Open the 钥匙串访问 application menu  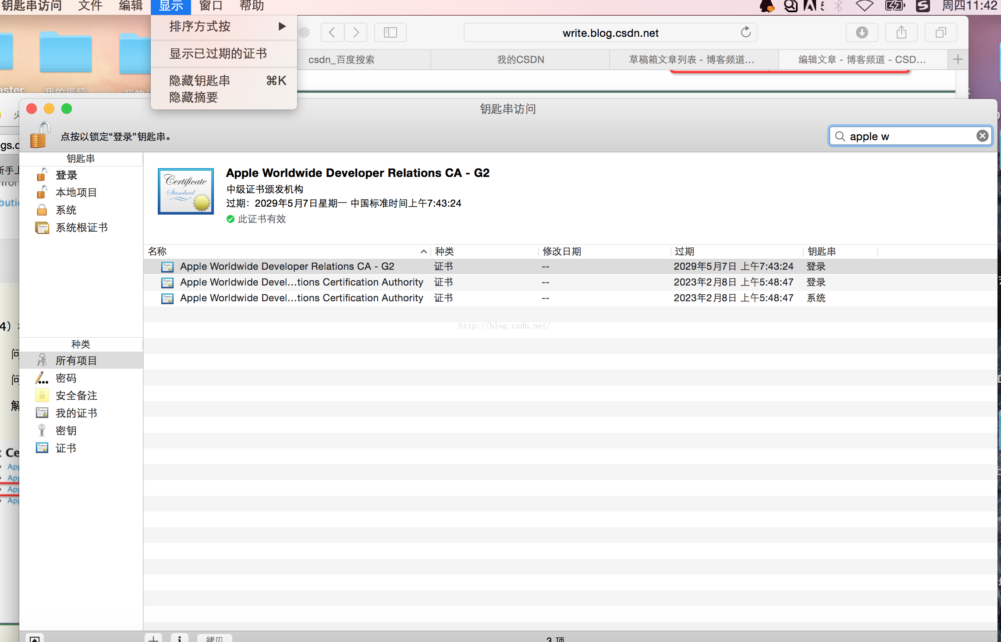32,6
